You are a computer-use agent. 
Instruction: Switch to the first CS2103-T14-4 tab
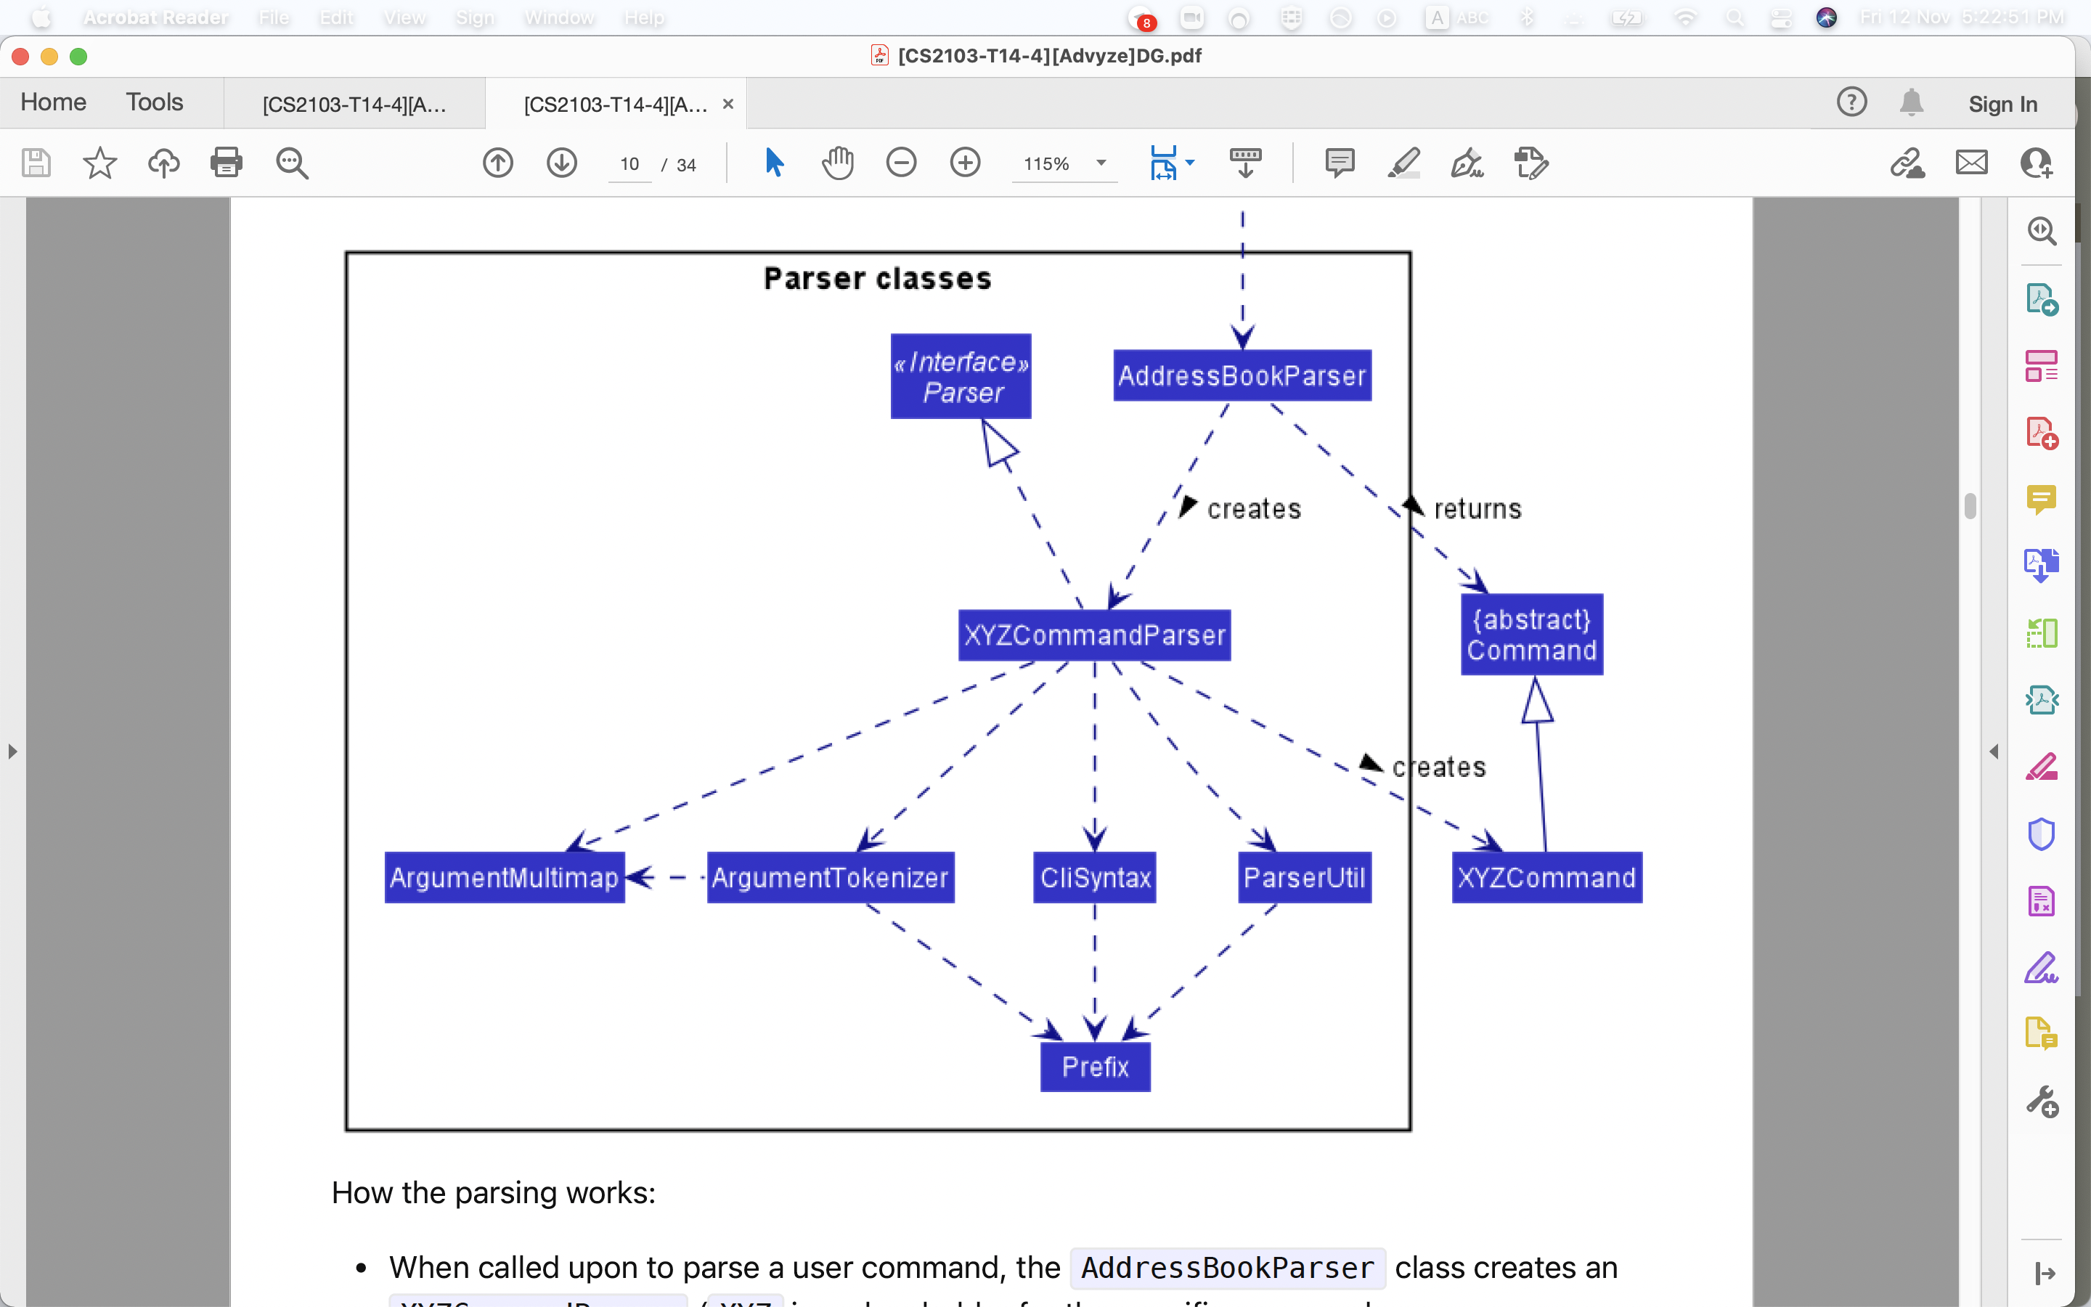[354, 105]
